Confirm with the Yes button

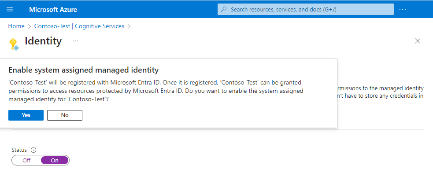[x=26, y=115]
